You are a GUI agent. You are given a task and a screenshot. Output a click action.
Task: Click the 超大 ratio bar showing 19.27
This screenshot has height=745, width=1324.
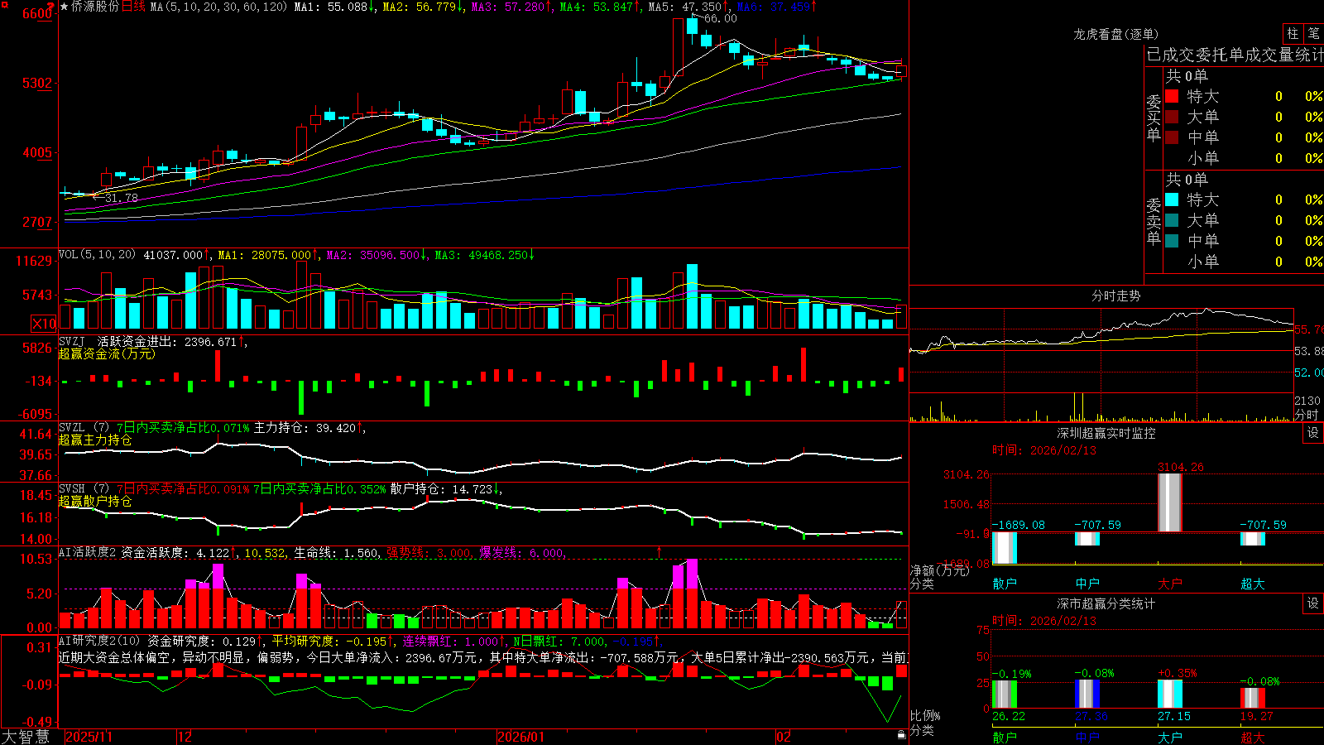1253,698
